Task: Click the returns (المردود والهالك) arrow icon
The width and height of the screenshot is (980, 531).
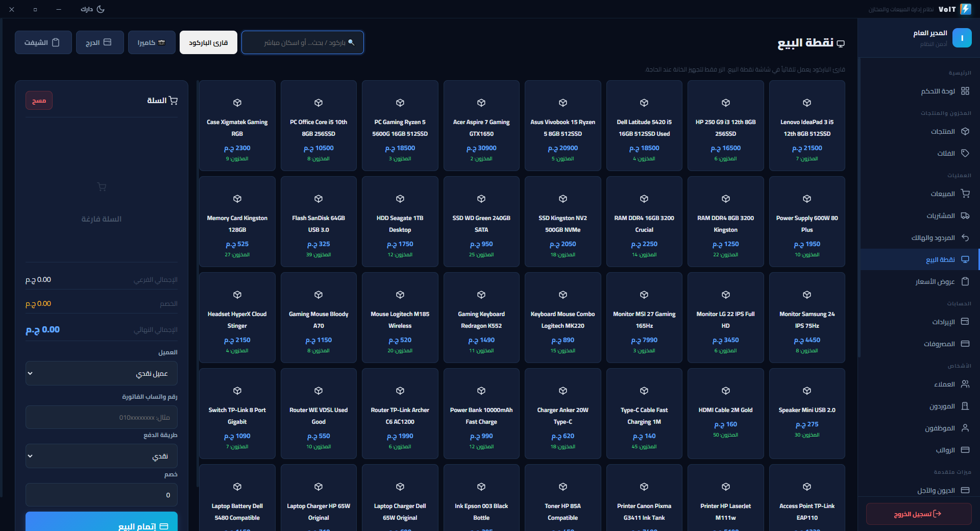Action: pyautogui.click(x=965, y=237)
